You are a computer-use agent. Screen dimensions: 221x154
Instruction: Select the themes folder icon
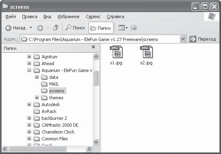click(44, 98)
